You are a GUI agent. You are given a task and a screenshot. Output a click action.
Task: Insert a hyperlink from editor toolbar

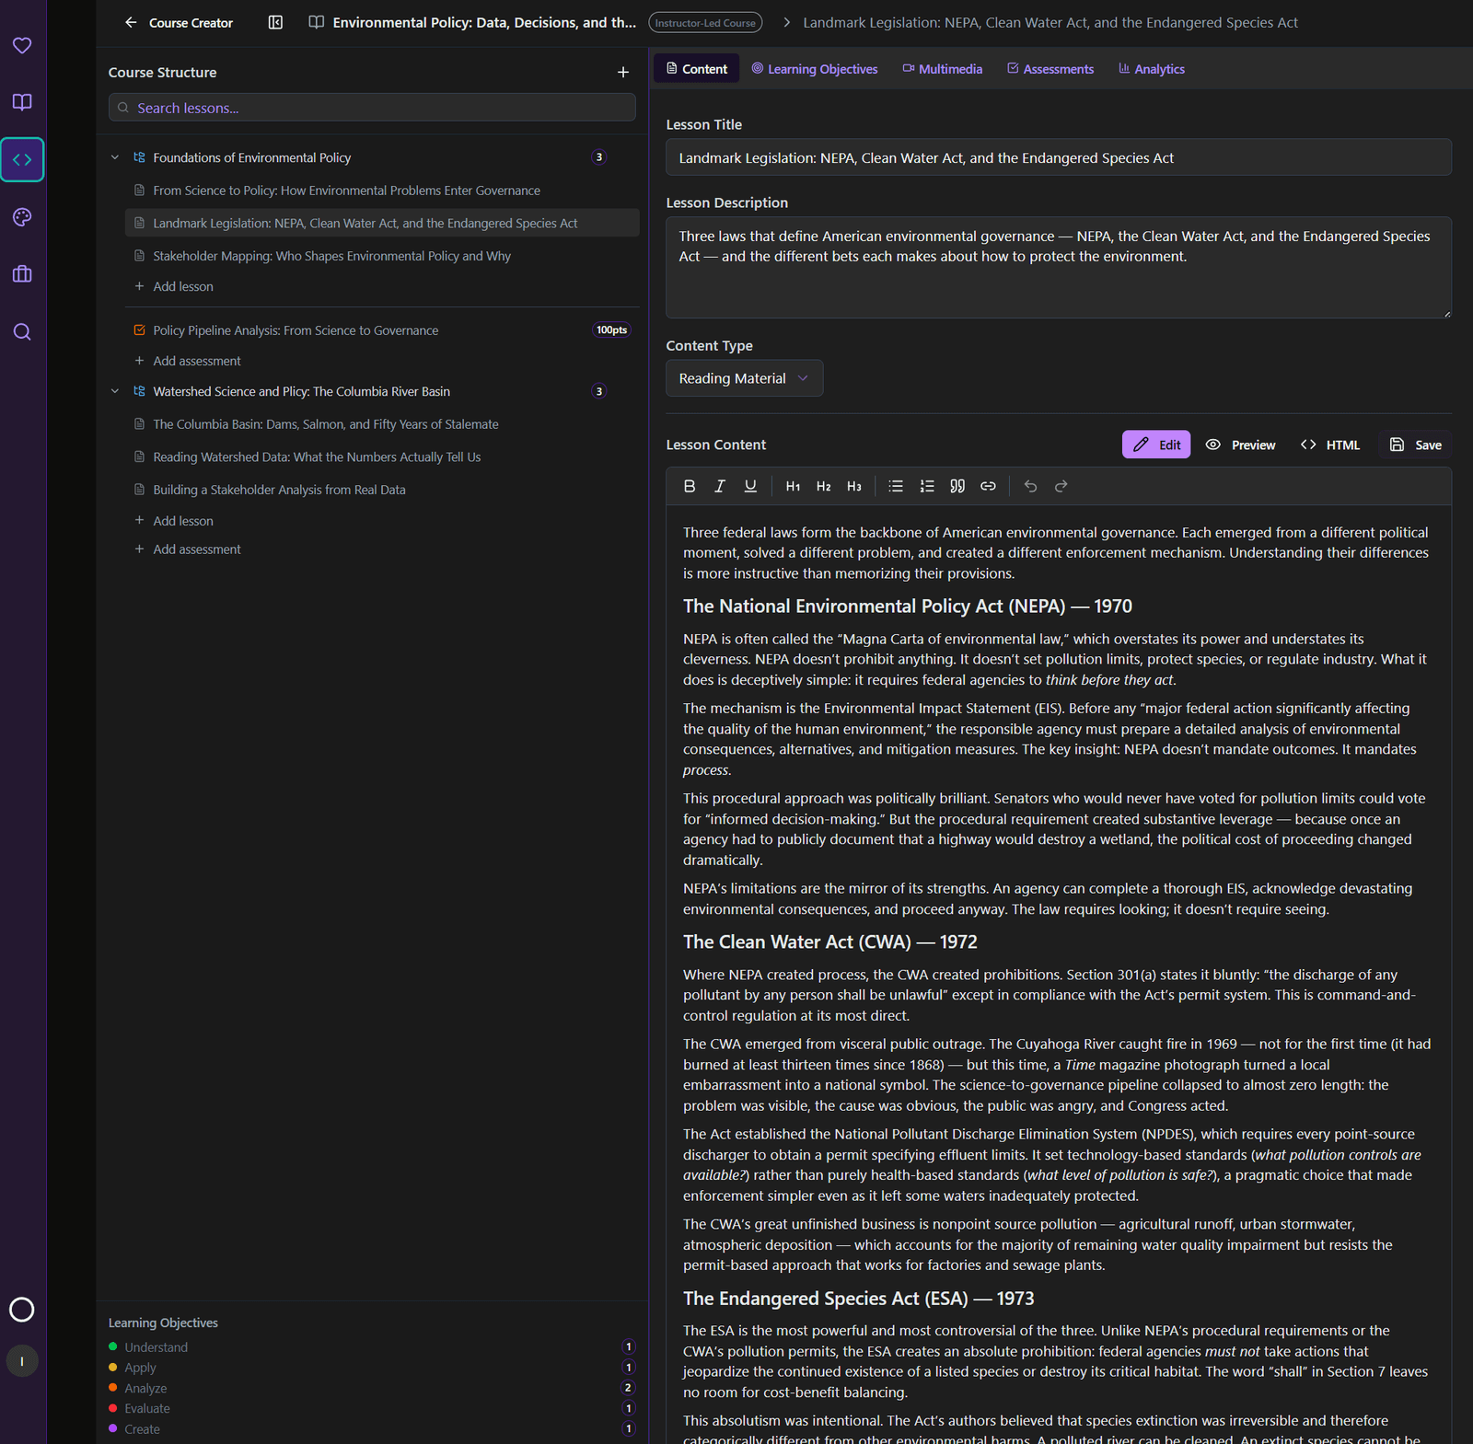[988, 486]
